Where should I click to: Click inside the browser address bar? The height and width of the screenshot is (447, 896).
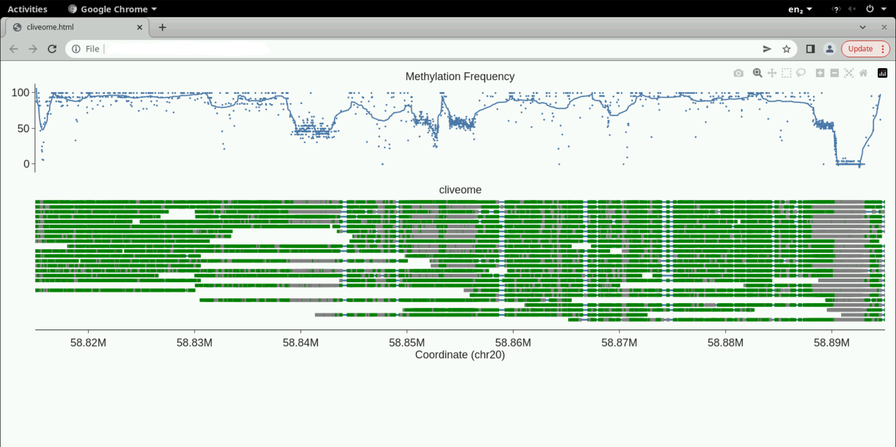[192, 48]
